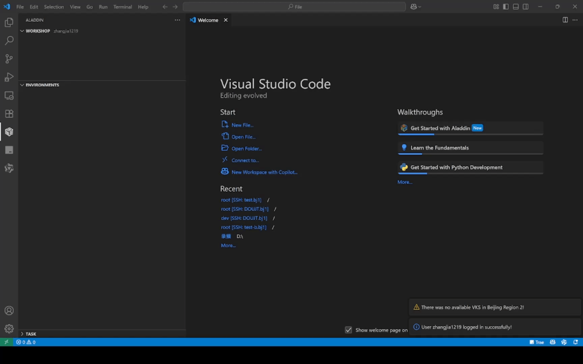
Task: Open recent root [SSH: test.bj1]
Action: coord(241,200)
